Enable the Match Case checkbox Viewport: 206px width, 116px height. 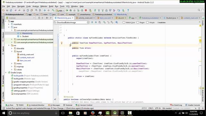(x=124, y=22)
